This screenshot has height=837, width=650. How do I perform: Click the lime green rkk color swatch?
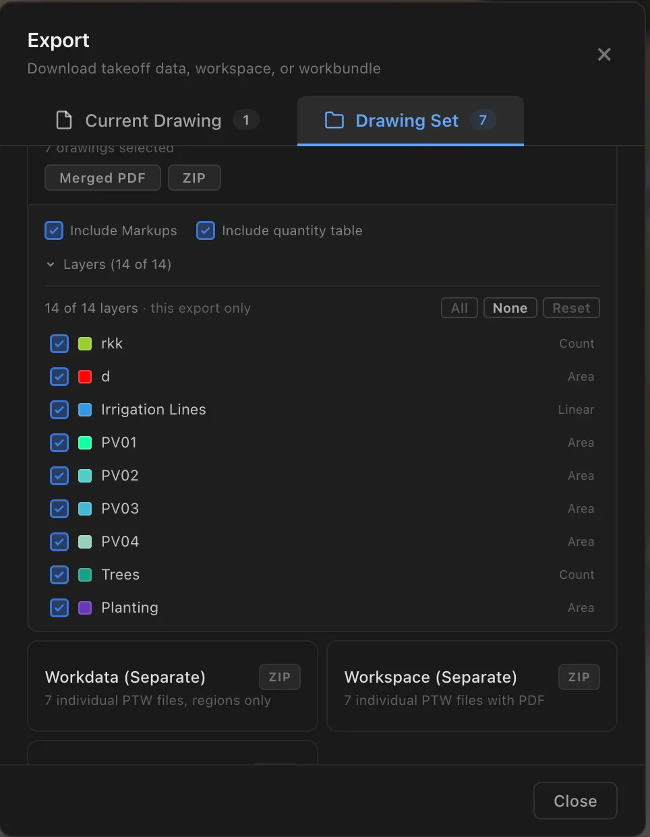pos(85,344)
